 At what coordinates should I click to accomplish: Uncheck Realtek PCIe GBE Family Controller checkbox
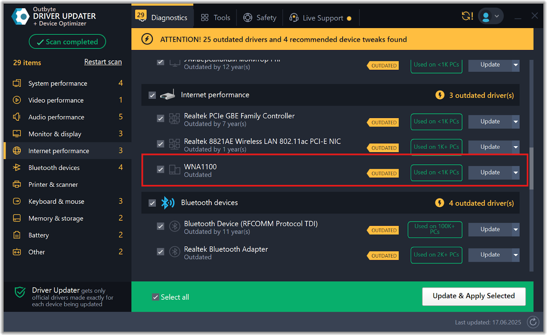(x=160, y=118)
